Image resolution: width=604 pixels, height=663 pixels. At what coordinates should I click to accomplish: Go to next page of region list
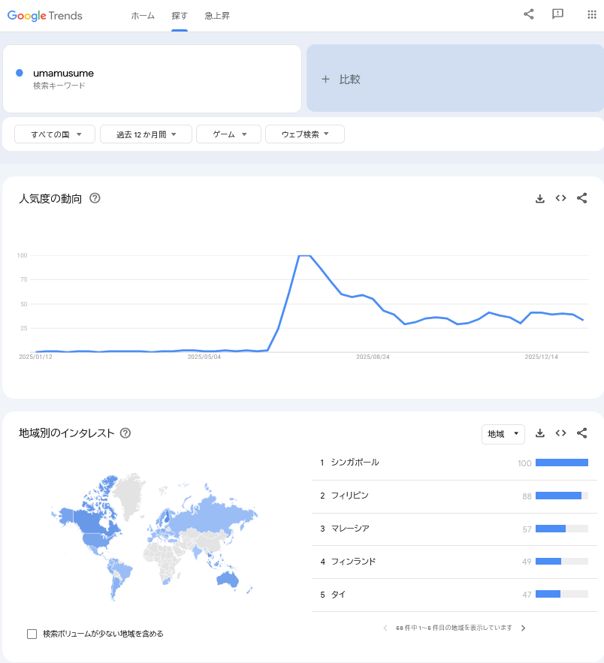(524, 628)
